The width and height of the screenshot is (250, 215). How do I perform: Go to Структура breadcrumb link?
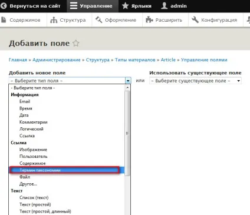click(x=98, y=60)
